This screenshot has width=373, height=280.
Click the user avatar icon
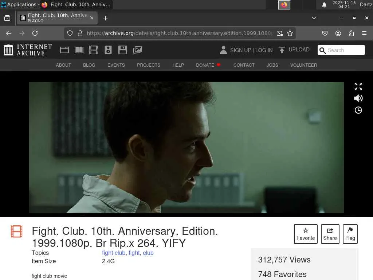[223, 50]
